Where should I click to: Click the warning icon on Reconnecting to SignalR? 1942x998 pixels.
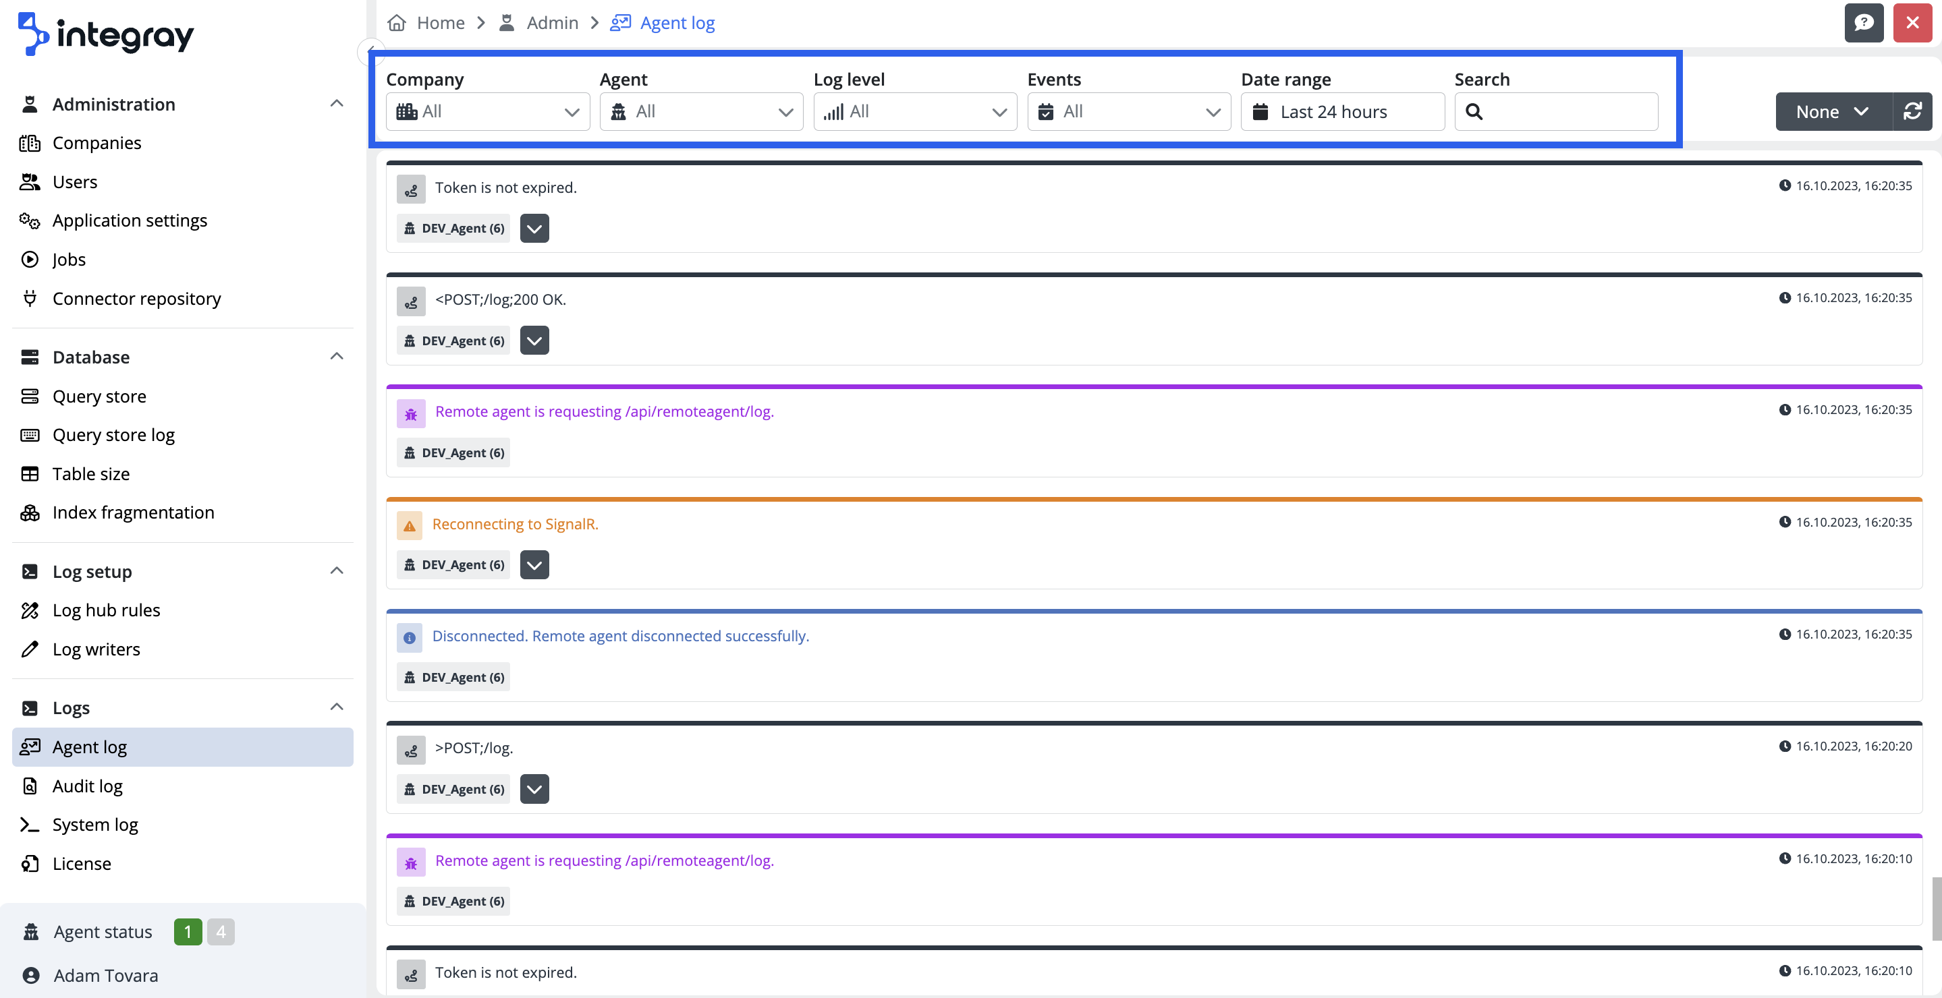point(410,525)
